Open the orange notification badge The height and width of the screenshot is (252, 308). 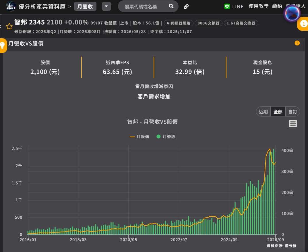tap(303, 24)
